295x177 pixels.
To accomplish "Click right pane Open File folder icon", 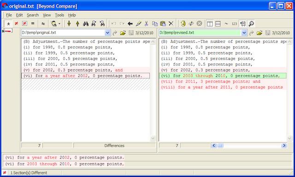I will [260, 33].
